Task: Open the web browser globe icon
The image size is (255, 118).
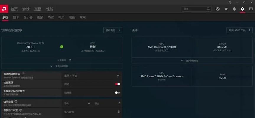Action: click(218, 9)
